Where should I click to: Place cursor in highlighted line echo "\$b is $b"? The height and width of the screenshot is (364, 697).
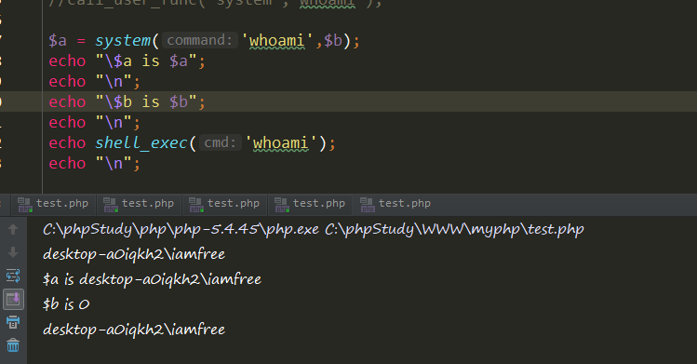tap(127, 101)
